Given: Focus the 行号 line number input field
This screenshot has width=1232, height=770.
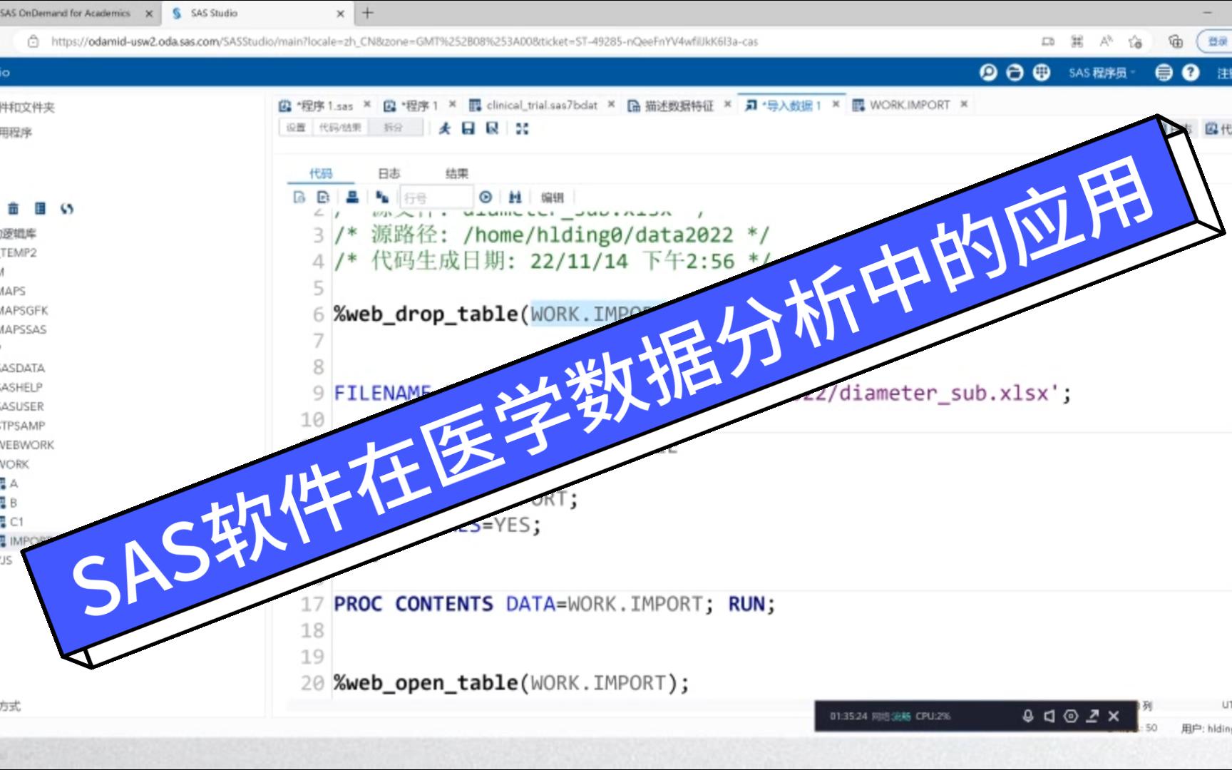Looking at the screenshot, I should (436, 197).
